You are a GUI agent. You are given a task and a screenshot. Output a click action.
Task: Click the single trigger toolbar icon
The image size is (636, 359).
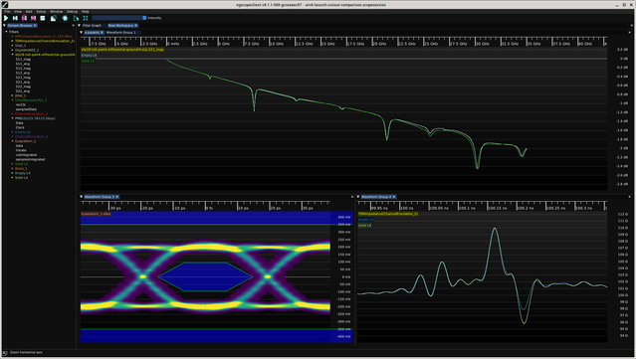coord(15,18)
